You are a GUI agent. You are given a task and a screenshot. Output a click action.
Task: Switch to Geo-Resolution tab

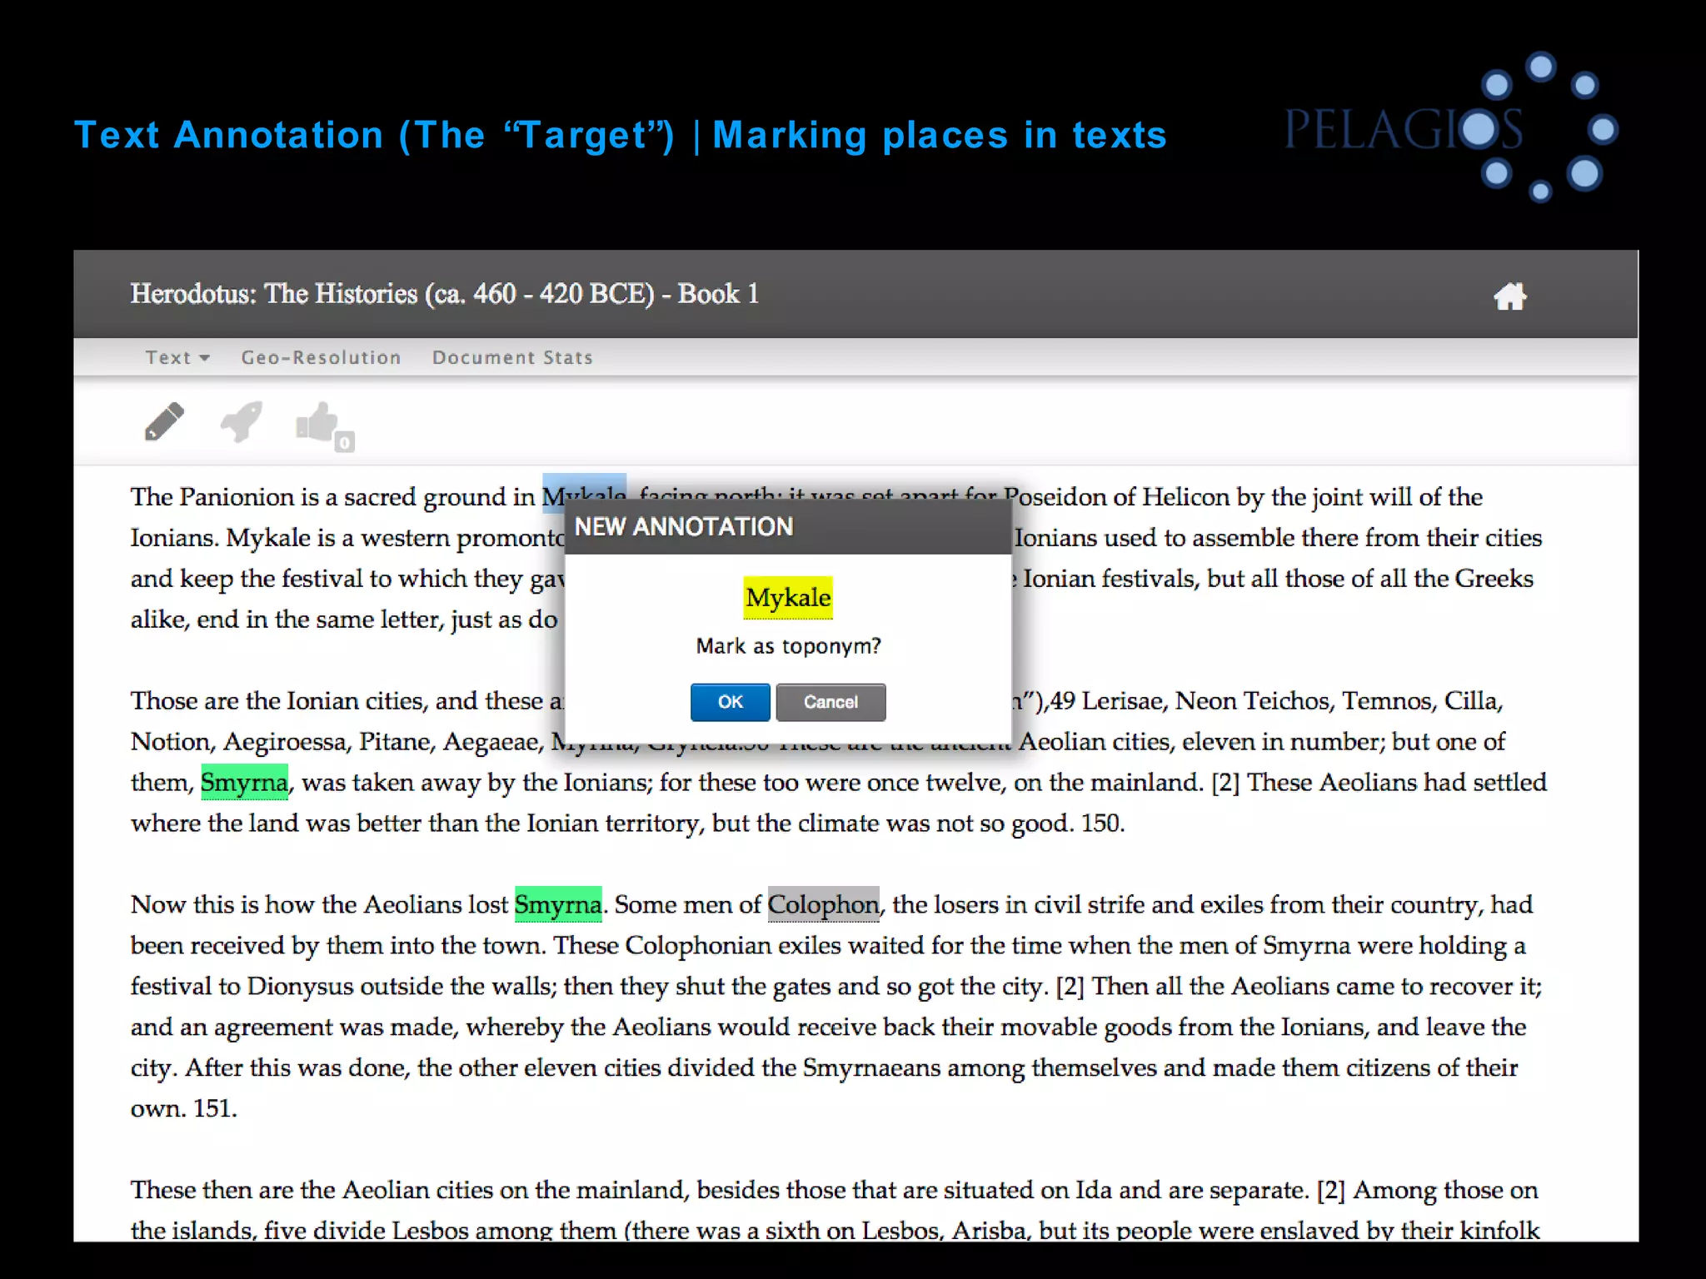(321, 357)
